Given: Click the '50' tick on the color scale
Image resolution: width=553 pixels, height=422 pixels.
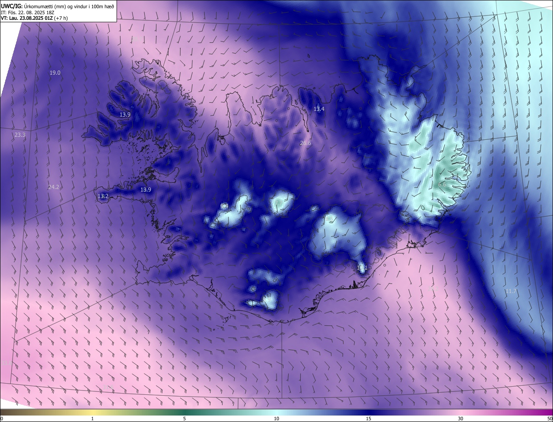Looking at the screenshot, I should 550,419.
